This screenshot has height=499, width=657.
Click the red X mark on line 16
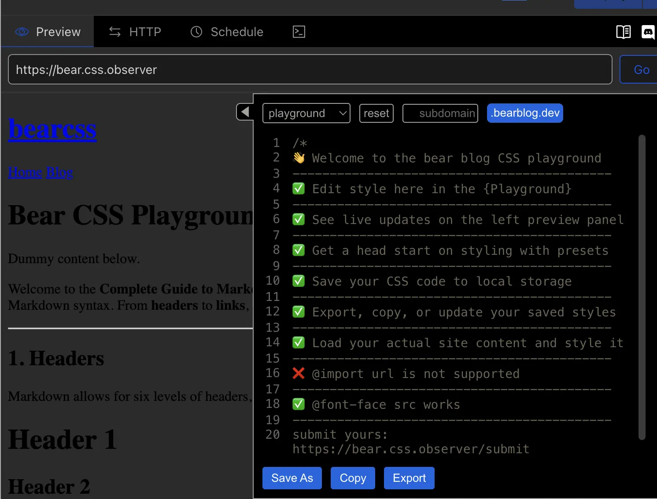tap(299, 373)
